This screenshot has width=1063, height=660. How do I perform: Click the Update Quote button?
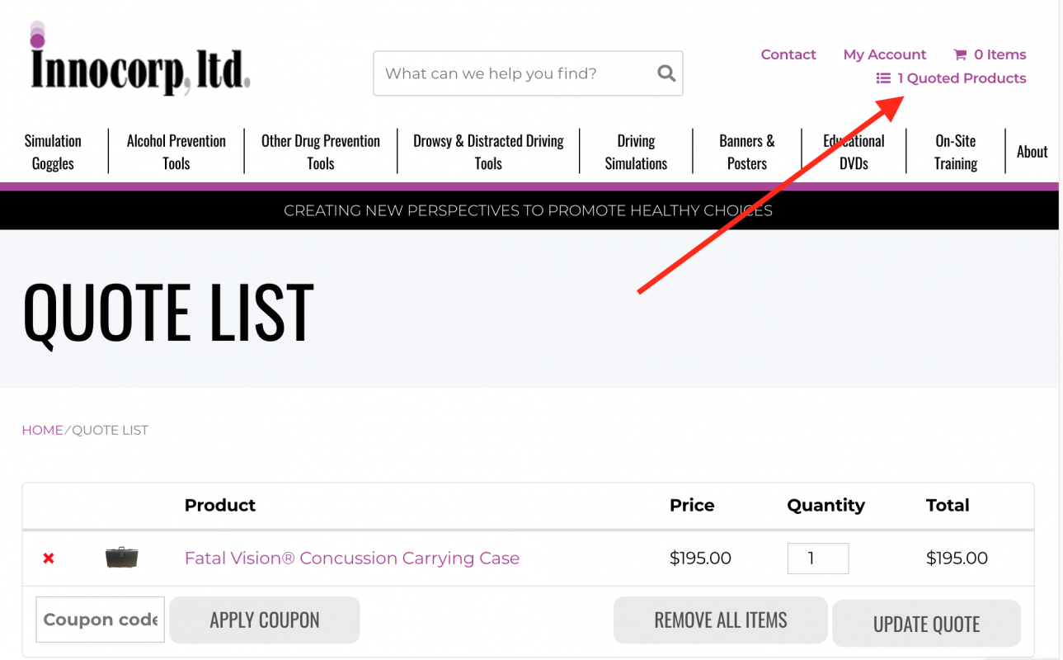pos(925,624)
